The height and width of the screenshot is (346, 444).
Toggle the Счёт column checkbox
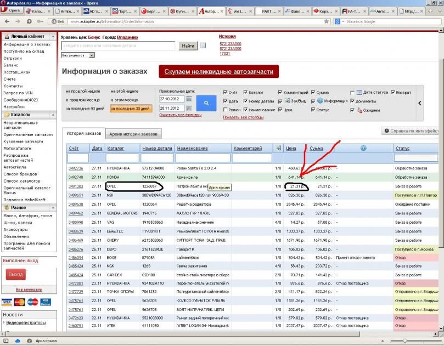pos(226,92)
